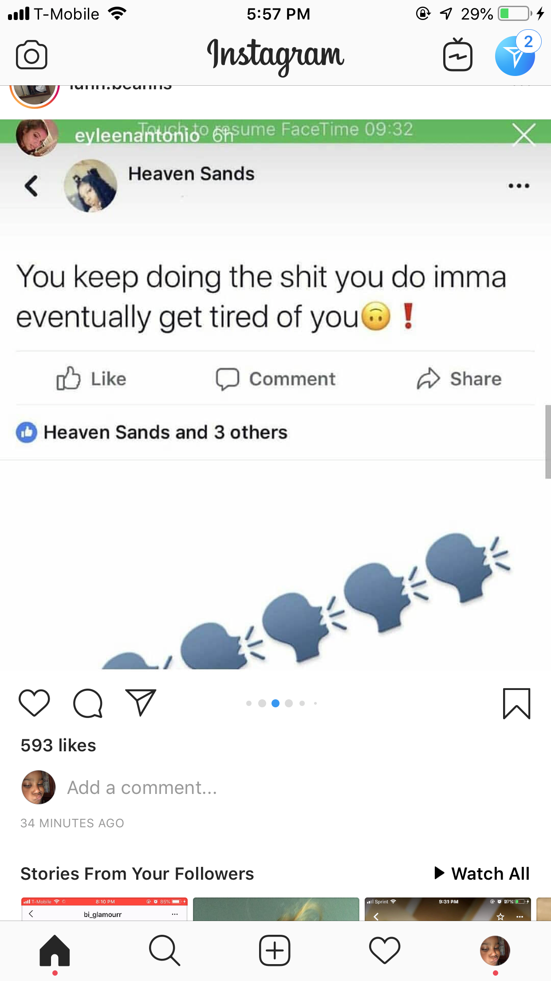
Task: Tap the Add a comment field
Action: point(142,788)
